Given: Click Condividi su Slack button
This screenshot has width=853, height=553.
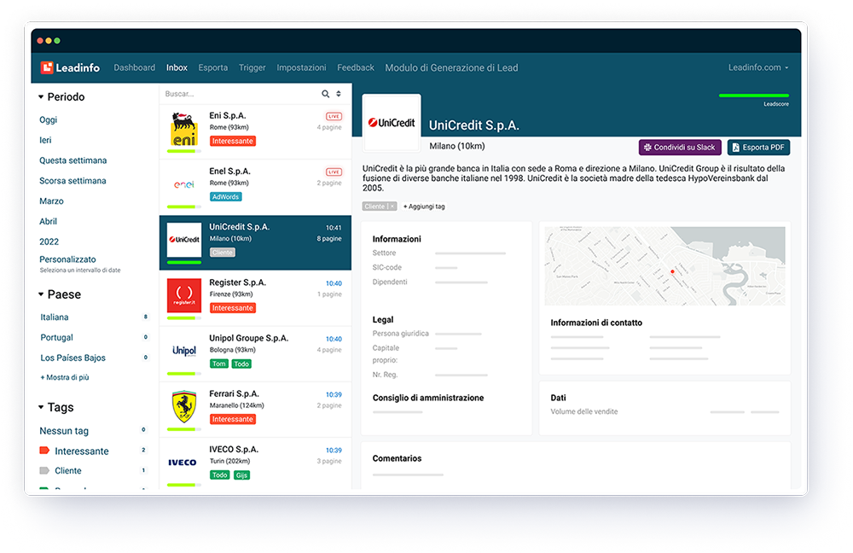Looking at the screenshot, I should click(x=680, y=148).
